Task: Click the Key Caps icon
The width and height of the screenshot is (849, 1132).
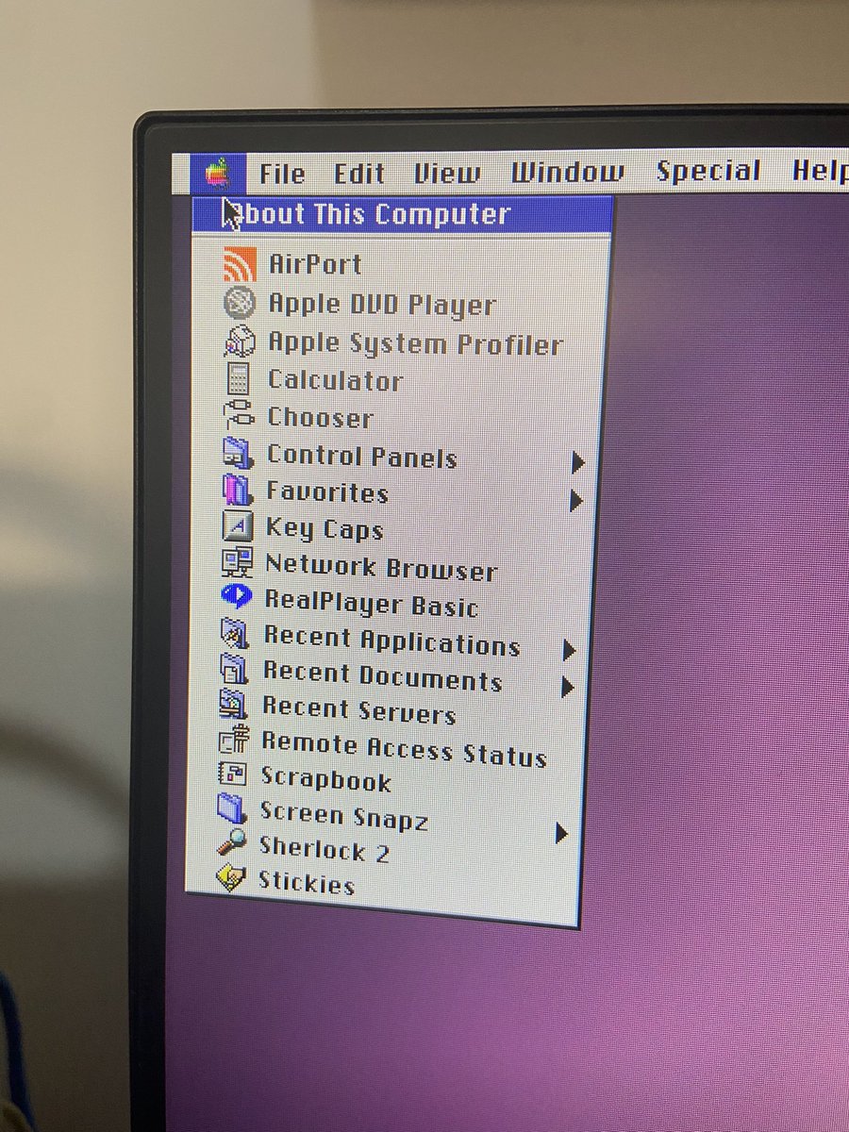Action: (237, 527)
